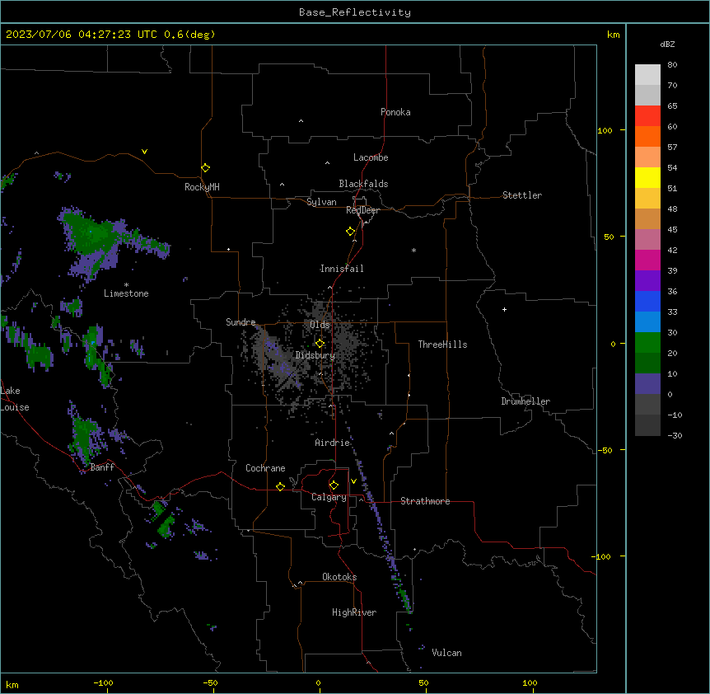Click the Blackfalds city label
The image size is (710, 694).
(x=363, y=184)
